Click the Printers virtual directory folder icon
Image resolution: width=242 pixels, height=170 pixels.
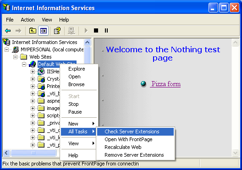41,86
